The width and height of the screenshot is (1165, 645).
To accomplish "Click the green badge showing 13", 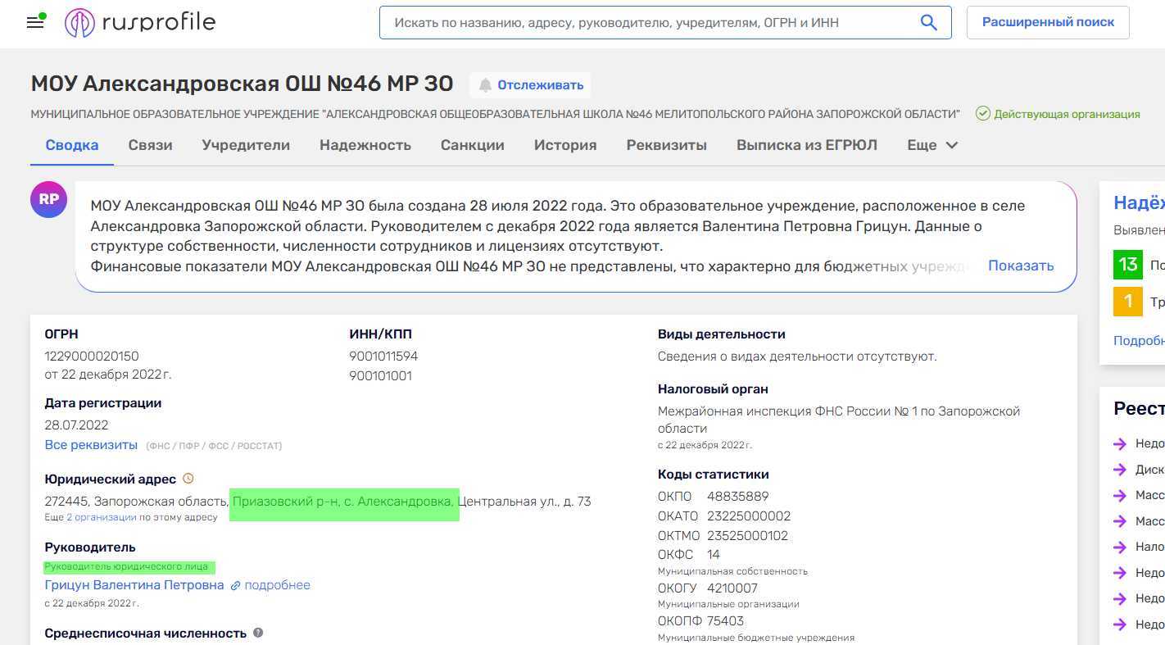I will point(1127,265).
